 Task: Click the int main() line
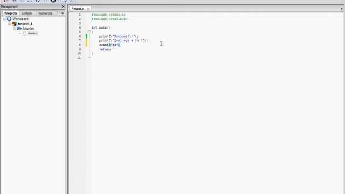click(101, 27)
